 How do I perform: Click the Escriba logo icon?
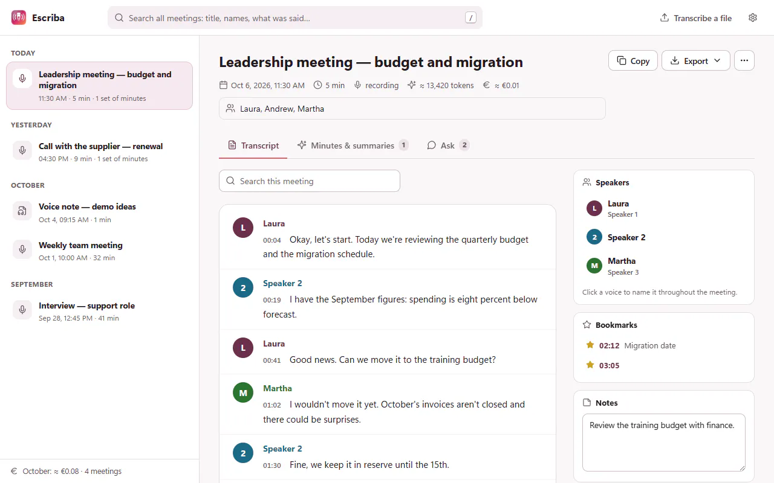tap(19, 18)
